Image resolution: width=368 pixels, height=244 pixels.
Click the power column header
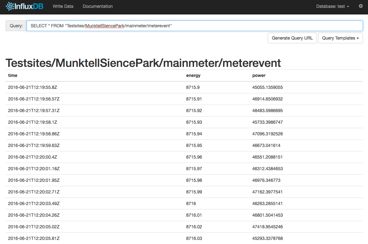click(x=259, y=75)
